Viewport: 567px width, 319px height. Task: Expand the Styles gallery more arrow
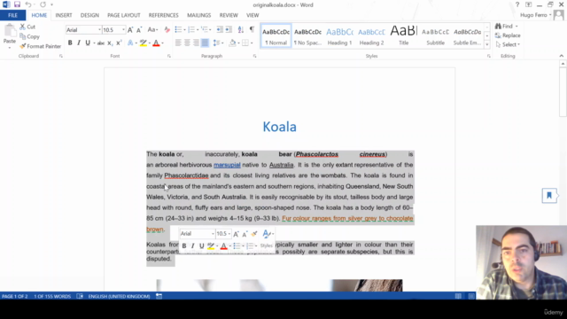tap(486, 45)
